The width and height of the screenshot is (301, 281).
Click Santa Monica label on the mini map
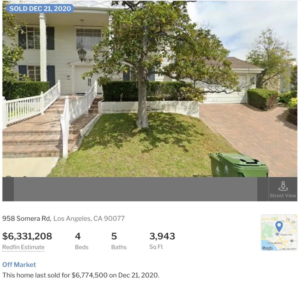(x=274, y=243)
